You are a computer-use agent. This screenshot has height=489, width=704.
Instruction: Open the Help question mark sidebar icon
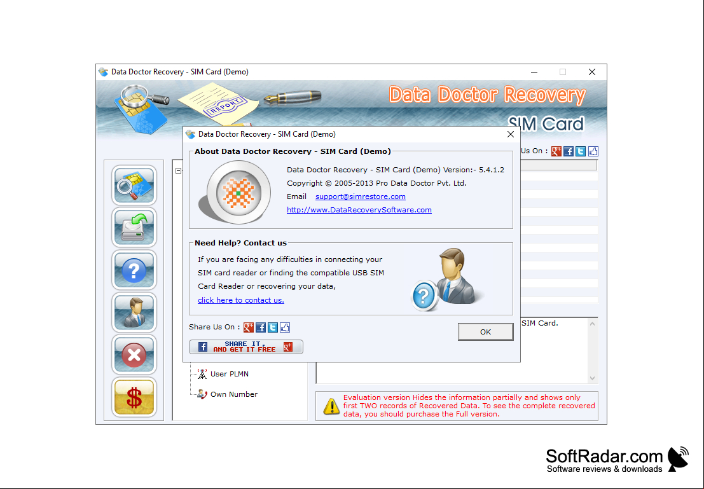(x=134, y=270)
